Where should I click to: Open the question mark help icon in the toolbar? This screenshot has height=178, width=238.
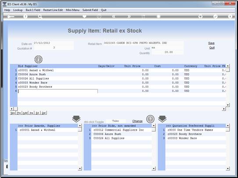pyautogui.click(x=25, y=17)
